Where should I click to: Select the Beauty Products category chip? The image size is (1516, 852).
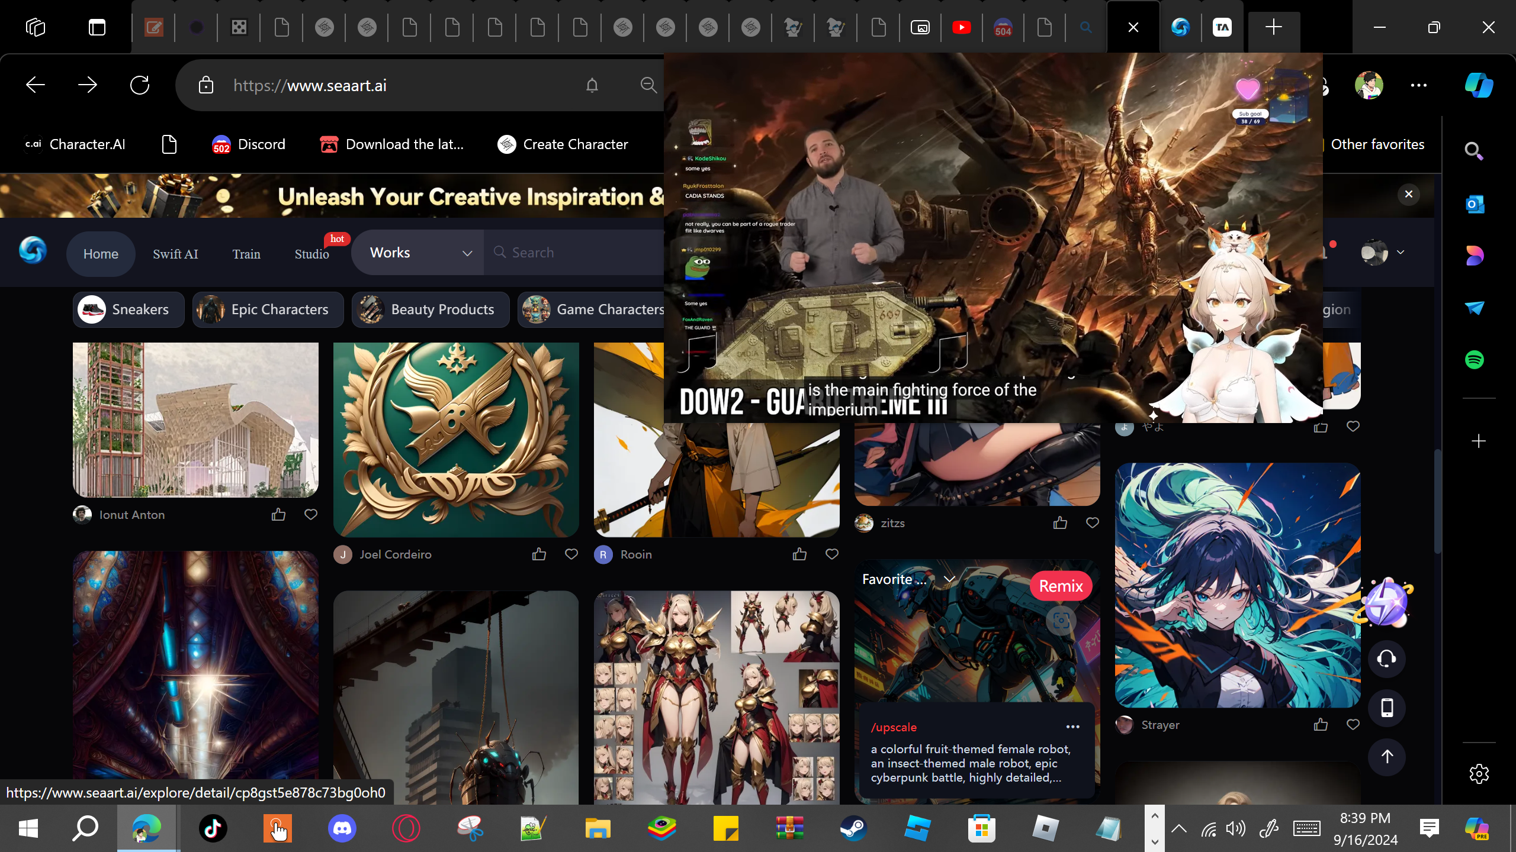point(431,309)
